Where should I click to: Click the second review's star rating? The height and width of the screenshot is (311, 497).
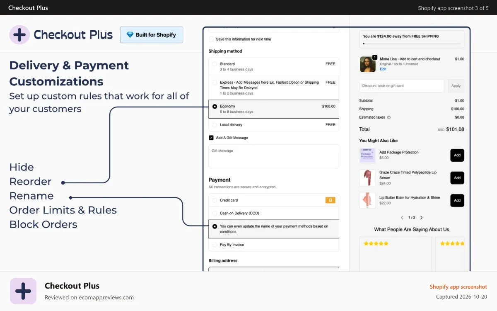(452, 243)
